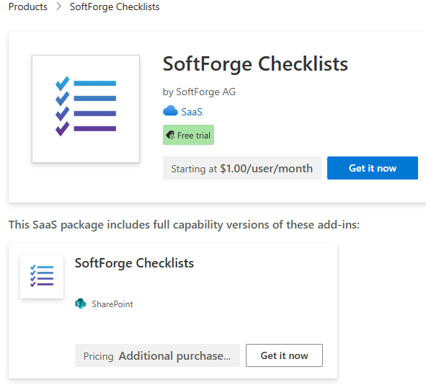Click the green Free trial badge

coord(188,135)
